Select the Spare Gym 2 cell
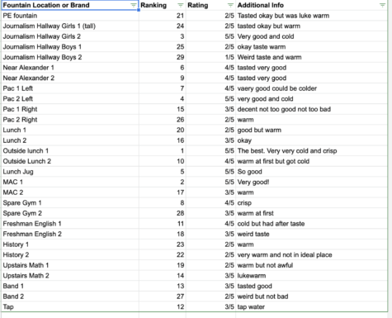392x318 pixels. click(70, 213)
